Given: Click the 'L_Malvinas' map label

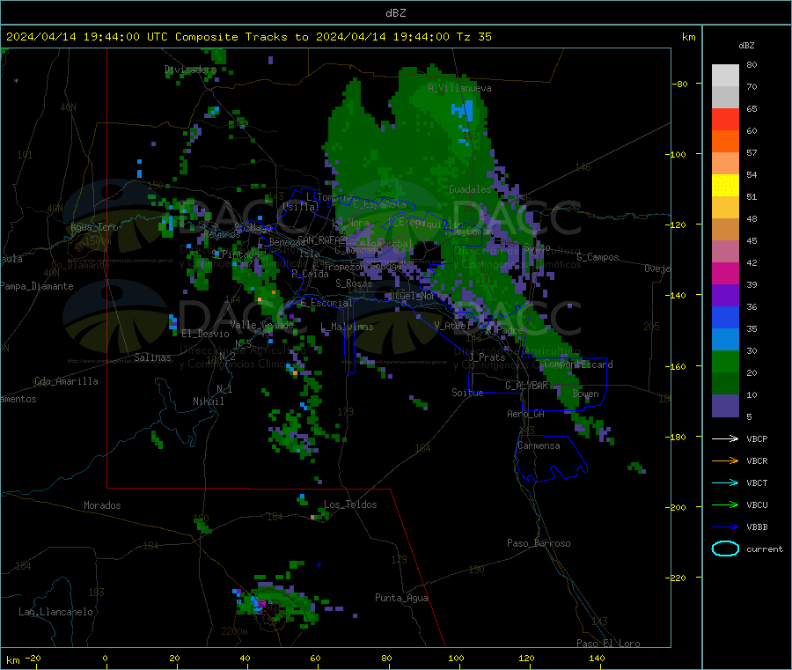Looking at the screenshot, I should pos(347,327).
